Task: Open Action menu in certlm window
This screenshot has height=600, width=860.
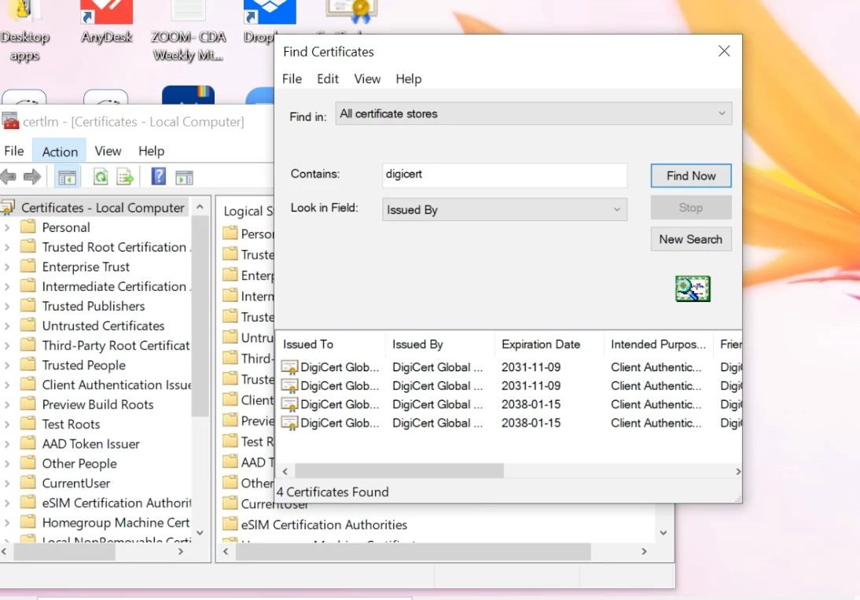Action: pyautogui.click(x=60, y=151)
